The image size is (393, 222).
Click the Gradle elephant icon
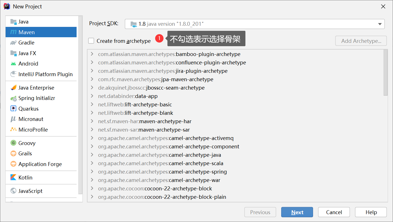click(x=13, y=43)
